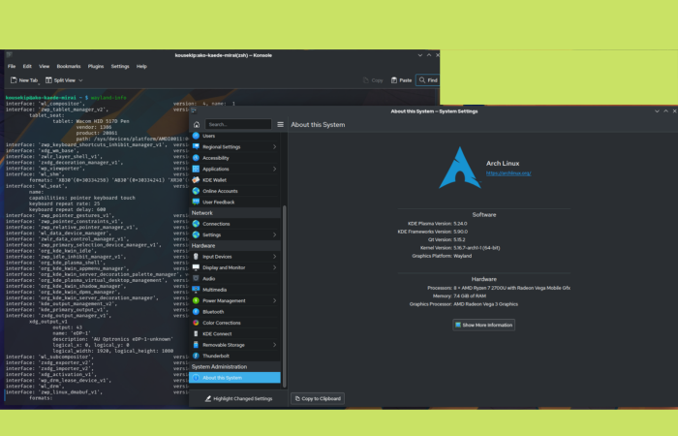Select the Removable Storage icon
678x436 pixels.
coord(196,345)
